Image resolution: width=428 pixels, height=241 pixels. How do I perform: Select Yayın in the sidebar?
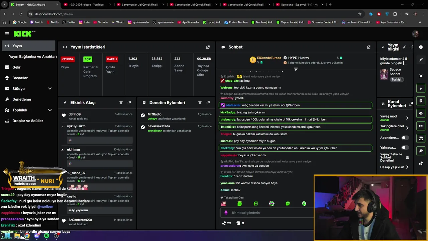pyautogui.click(x=28, y=46)
